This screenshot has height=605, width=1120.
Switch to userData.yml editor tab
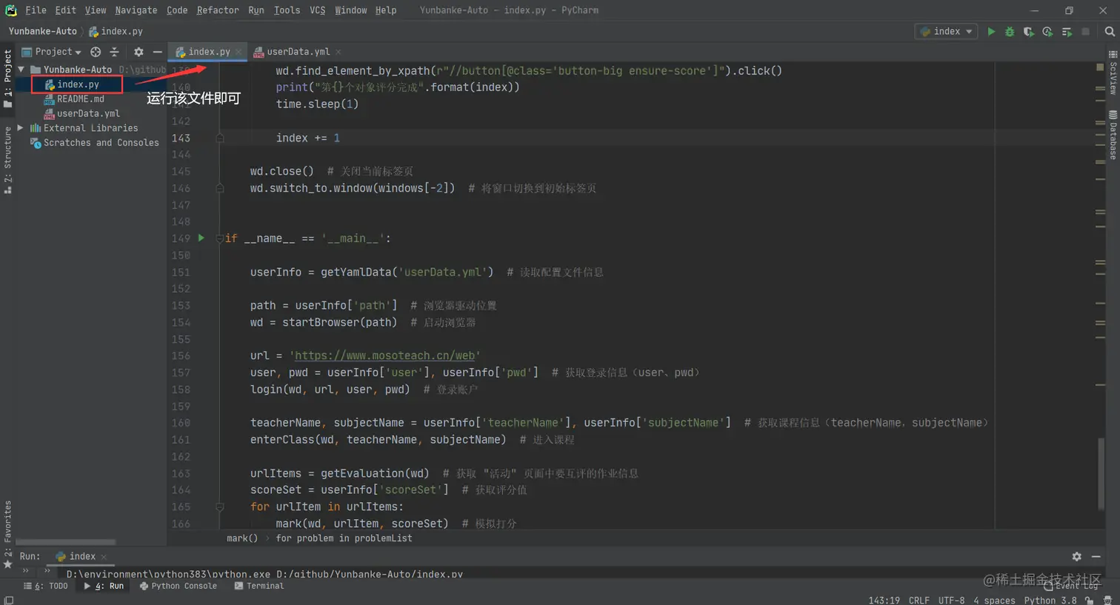point(297,52)
